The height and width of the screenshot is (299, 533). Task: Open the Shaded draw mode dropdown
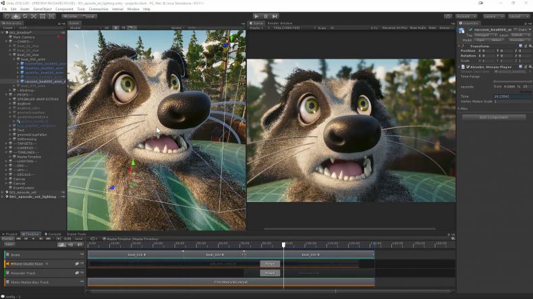point(85,28)
